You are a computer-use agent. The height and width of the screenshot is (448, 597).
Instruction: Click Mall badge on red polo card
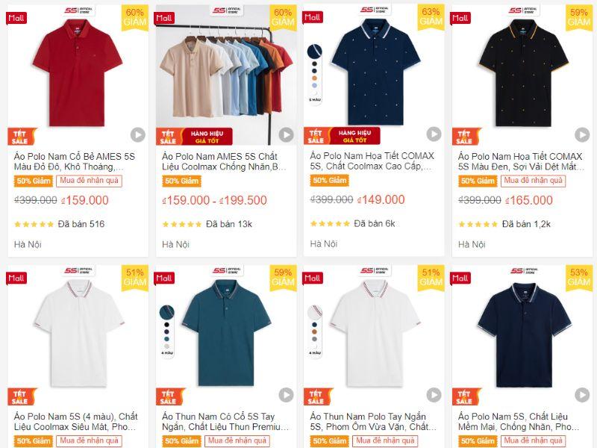16,18
